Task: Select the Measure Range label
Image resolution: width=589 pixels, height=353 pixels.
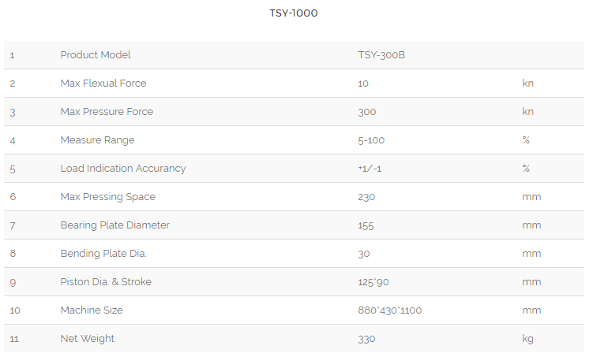Action: pos(97,140)
